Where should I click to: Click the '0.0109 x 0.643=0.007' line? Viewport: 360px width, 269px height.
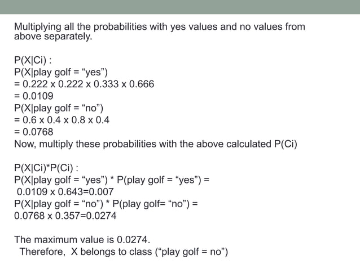tap(65, 191)
